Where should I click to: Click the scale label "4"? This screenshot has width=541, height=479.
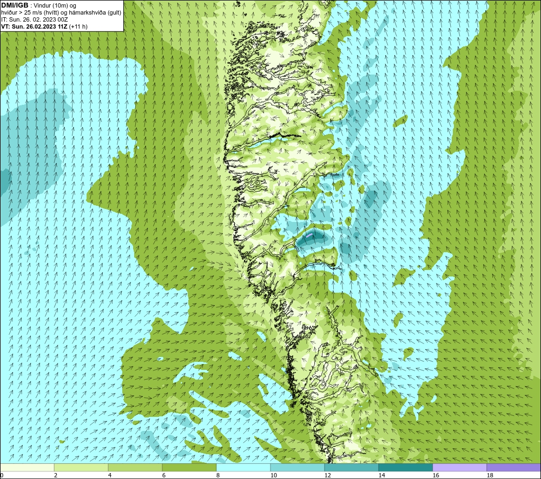(x=110, y=475)
